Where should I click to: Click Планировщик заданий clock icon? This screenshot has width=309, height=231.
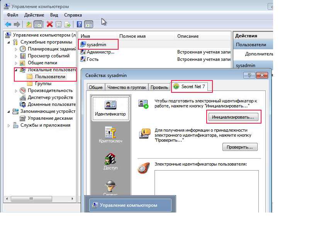coord(23,49)
